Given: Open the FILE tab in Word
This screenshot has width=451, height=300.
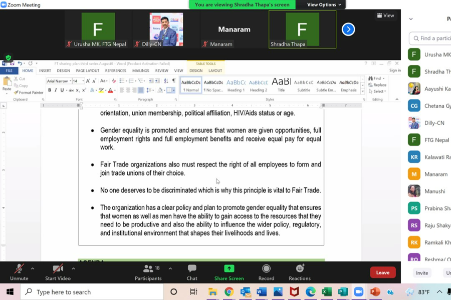Looking at the screenshot, I should point(9,70).
